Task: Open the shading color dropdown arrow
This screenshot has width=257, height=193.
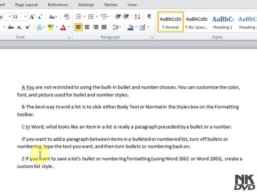Action: pos(136,27)
